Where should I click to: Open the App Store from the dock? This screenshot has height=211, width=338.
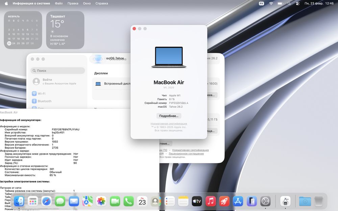click(x=238, y=202)
